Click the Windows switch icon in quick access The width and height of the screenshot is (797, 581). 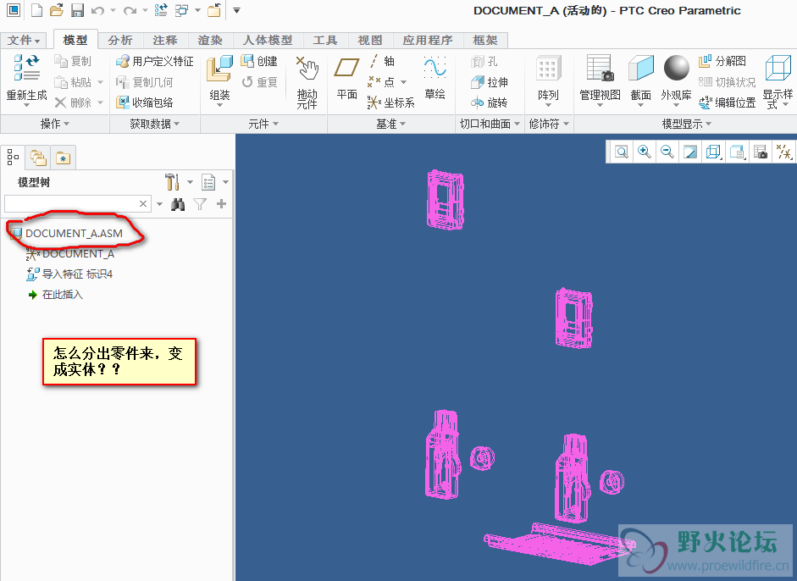(181, 10)
